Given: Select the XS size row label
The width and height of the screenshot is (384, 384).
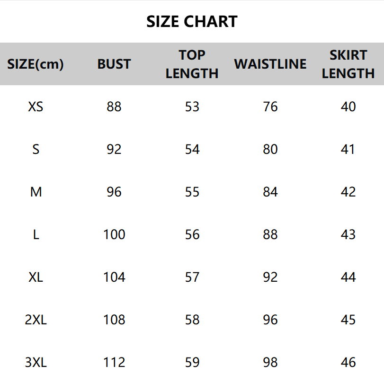Looking at the screenshot, I should click(36, 107).
